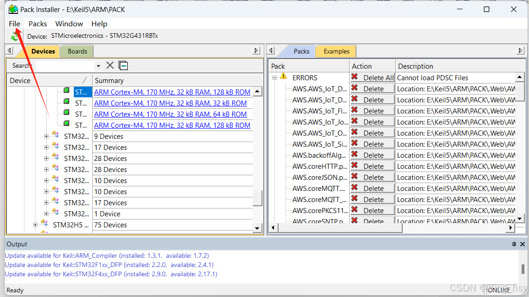Click chip icon of selected ST device row

tap(66, 90)
